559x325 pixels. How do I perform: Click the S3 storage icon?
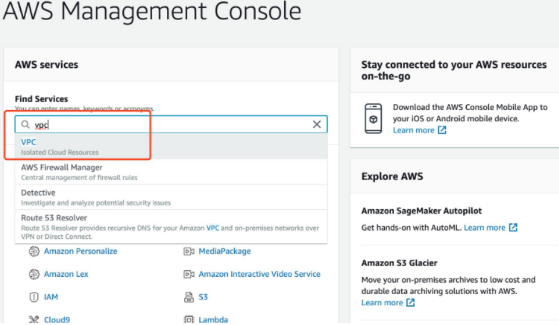coord(189,297)
